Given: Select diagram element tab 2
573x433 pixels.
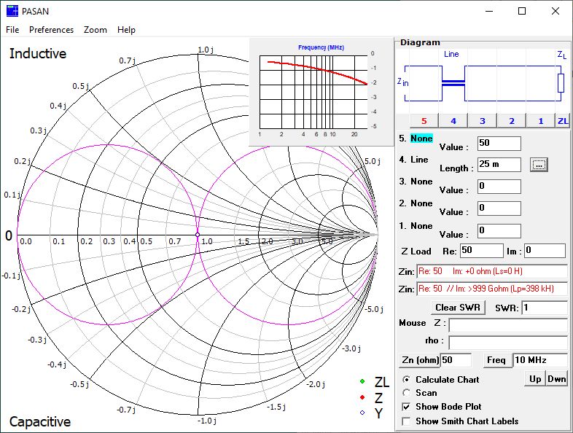Looking at the screenshot, I should (x=512, y=120).
